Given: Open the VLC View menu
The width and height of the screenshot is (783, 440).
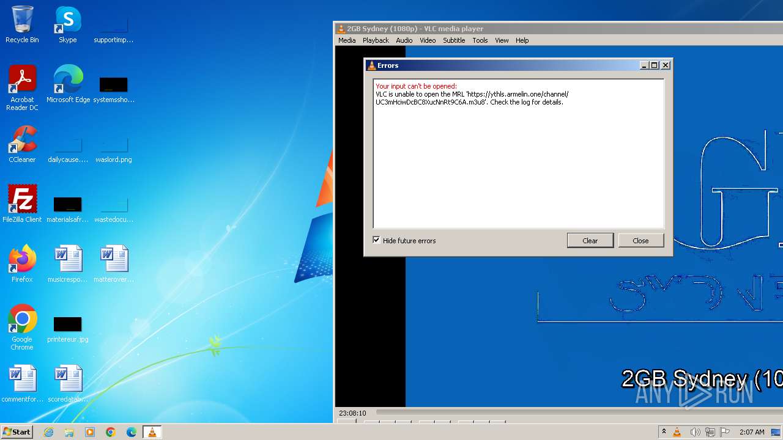Looking at the screenshot, I should point(502,40).
